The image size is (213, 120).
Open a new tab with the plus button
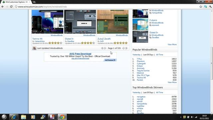click(34, 2)
